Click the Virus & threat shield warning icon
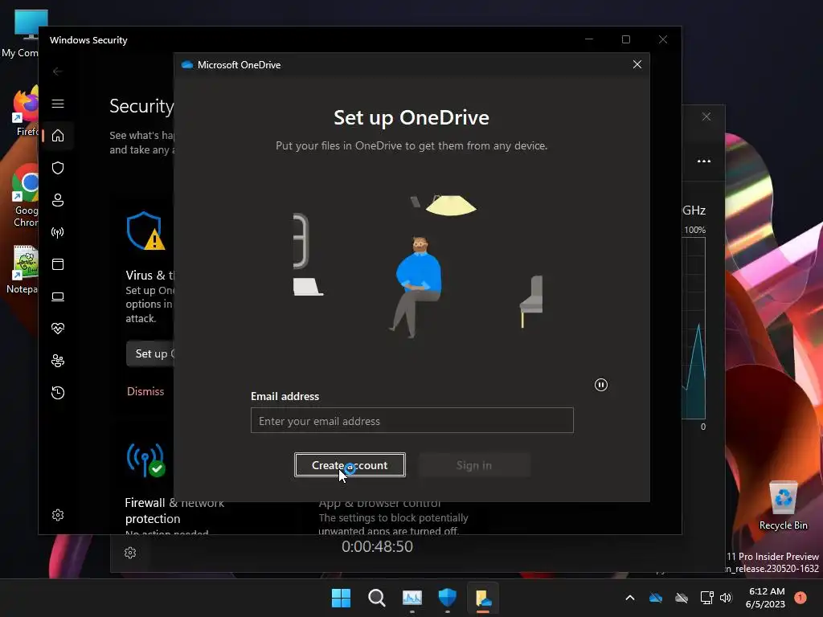The width and height of the screenshot is (823, 617). coord(145,231)
